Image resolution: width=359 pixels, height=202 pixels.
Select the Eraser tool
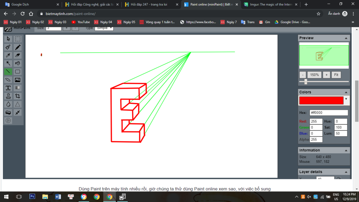coord(18,55)
